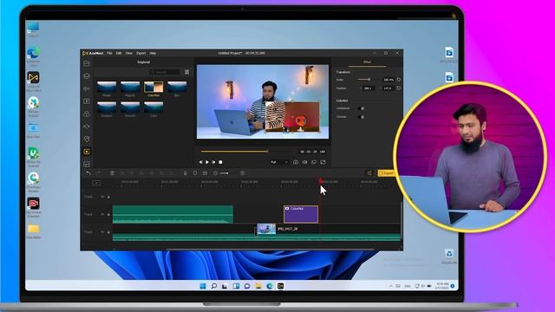Open the Transitions panel icon

coord(87,127)
